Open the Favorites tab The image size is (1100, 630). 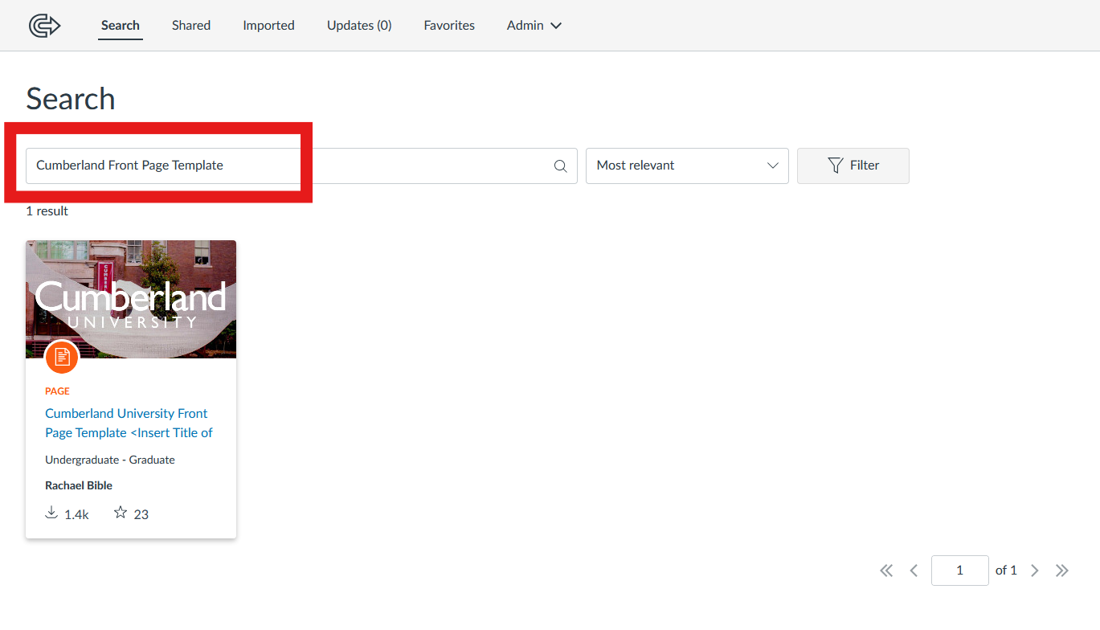click(449, 26)
